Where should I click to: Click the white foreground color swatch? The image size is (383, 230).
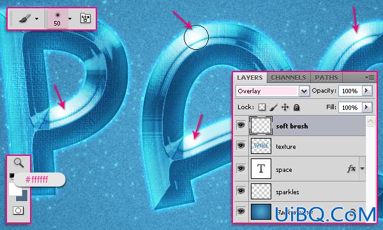tap(15, 189)
